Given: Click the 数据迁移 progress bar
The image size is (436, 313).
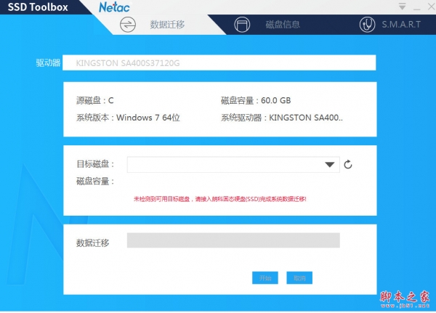Looking at the screenshot, I should (233, 240).
